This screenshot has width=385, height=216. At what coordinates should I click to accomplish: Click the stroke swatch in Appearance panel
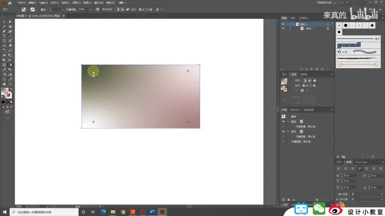pyautogui.click(x=301, y=122)
